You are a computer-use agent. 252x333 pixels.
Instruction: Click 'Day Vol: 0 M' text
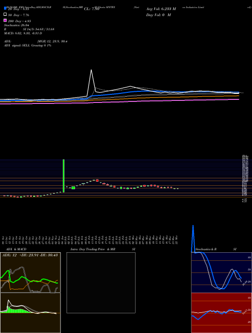click(158, 15)
